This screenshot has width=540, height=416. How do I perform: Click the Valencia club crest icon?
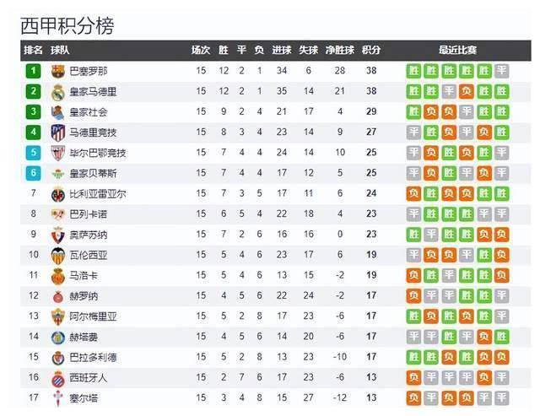coord(57,255)
